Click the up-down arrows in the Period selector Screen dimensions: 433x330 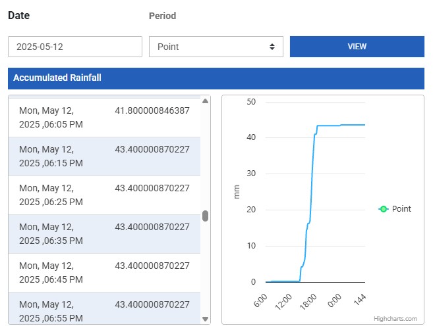(272, 47)
